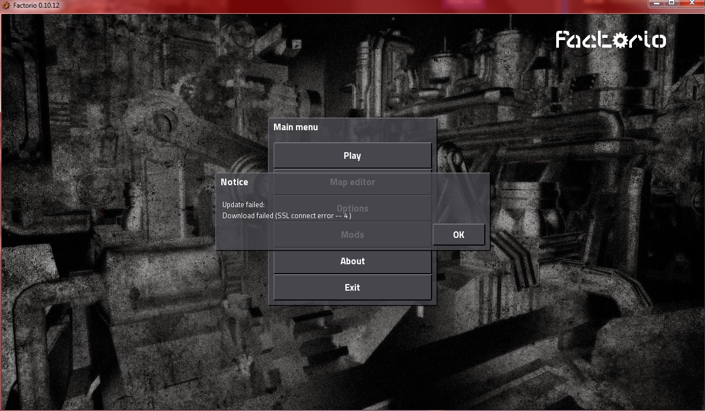
Task: Click the 'Download failed (SSL connect error -- 4)' text
Action: 287,215
